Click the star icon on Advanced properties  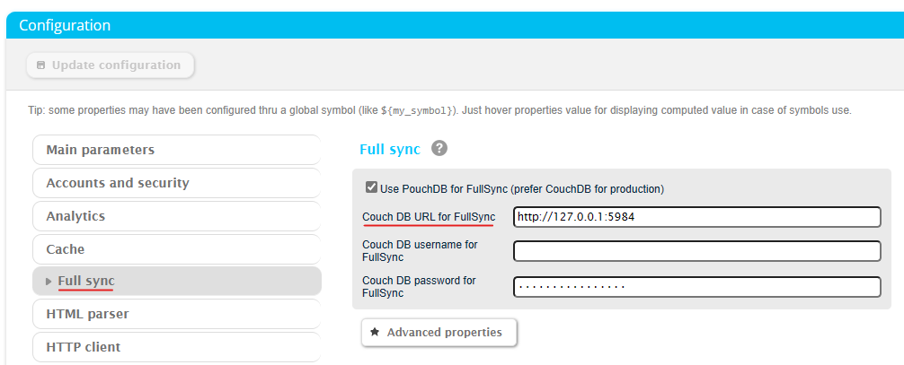coord(375,333)
